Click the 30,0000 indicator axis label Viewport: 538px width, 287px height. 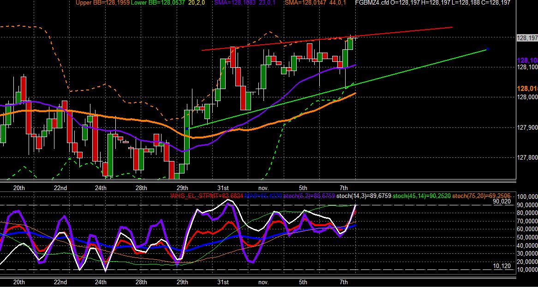(x=527, y=254)
